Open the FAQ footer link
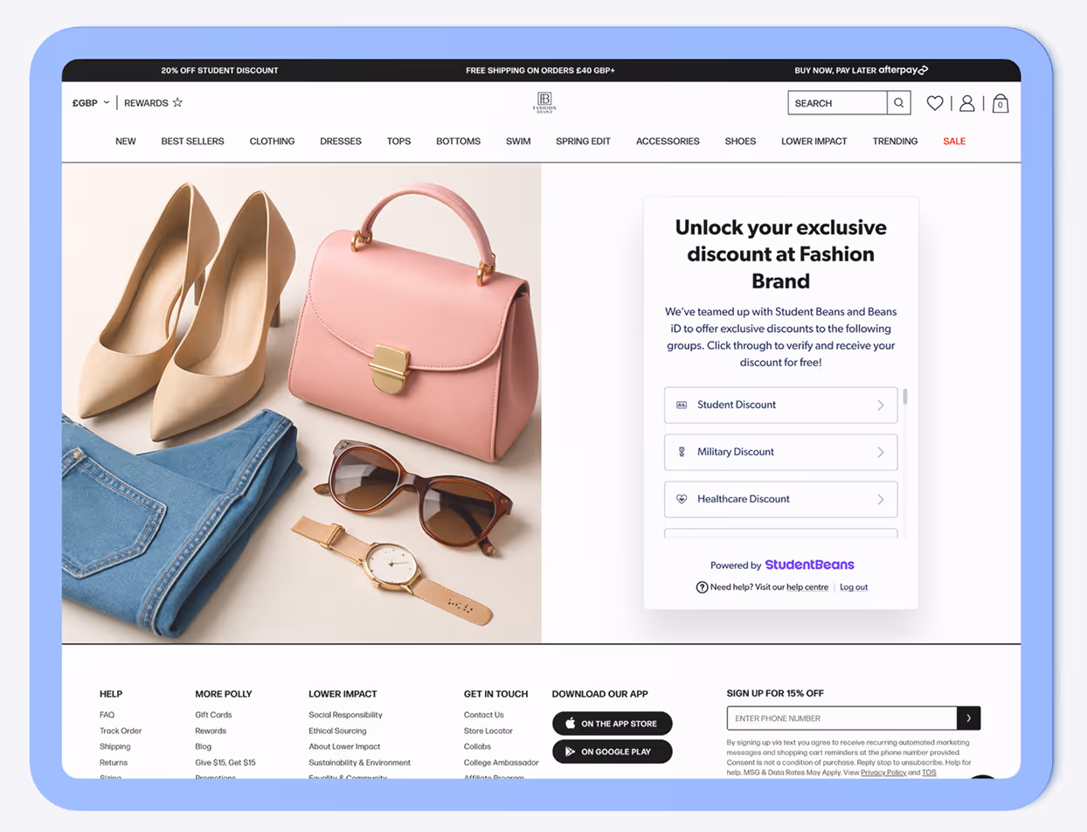Image resolution: width=1087 pixels, height=832 pixels. pyautogui.click(x=107, y=715)
